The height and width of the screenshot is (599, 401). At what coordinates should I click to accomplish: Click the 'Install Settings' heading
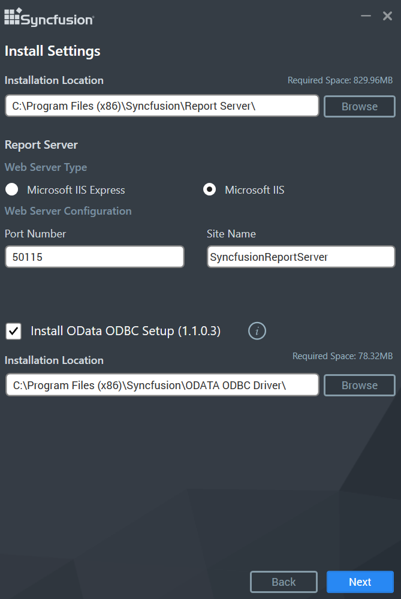tap(52, 51)
